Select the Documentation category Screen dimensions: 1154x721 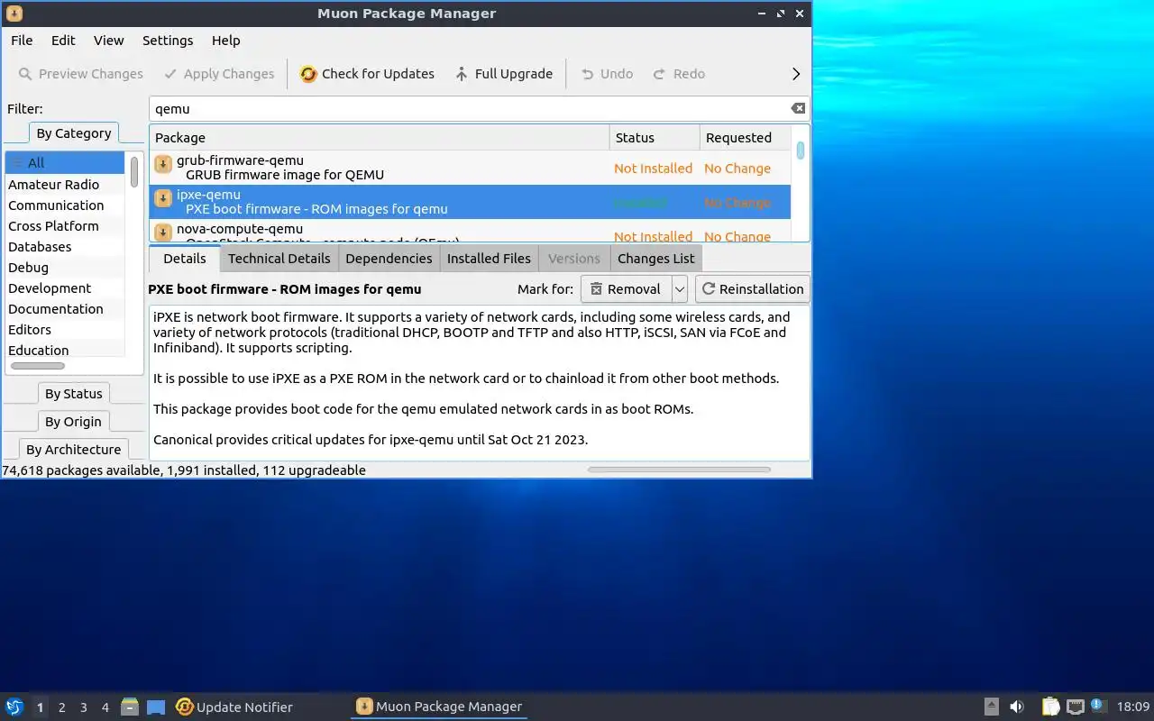[65, 309]
